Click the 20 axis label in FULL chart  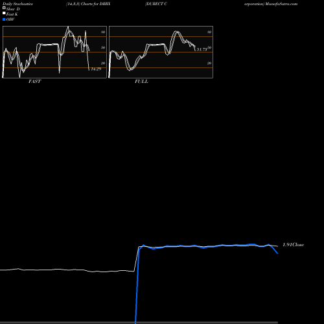(209, 63)
